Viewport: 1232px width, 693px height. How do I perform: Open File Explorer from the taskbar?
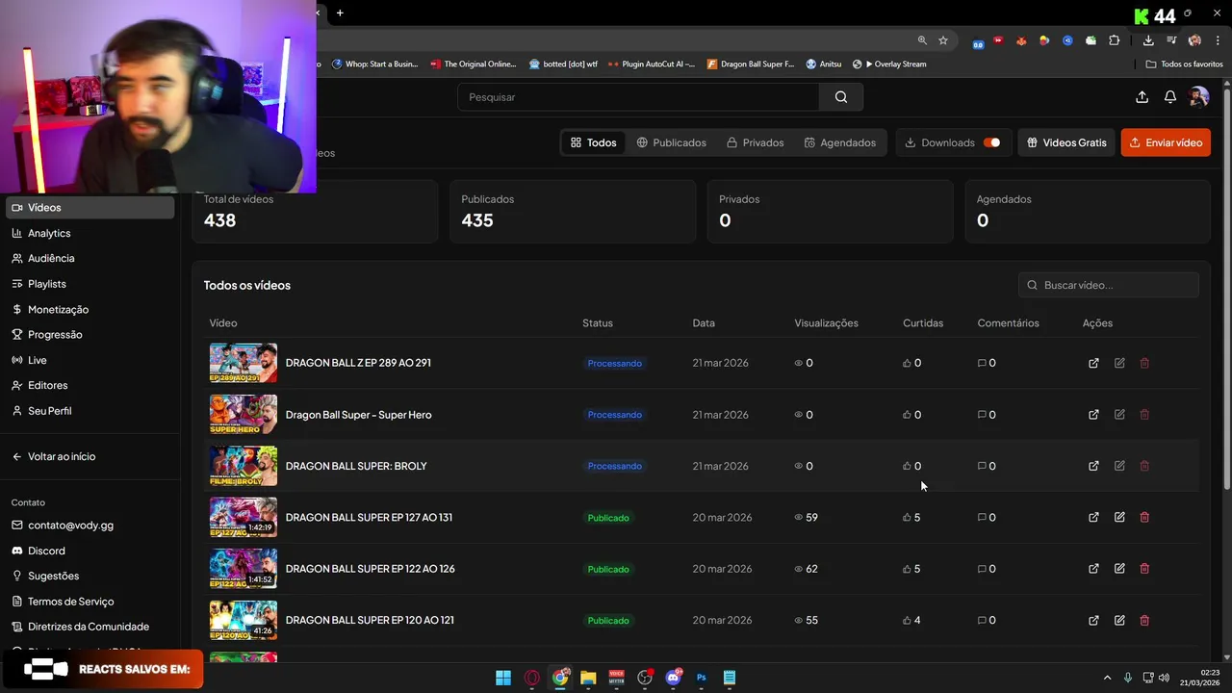(x=588, y=678)
